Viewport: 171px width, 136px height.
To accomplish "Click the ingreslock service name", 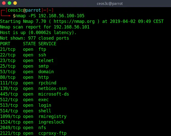I will [x=51, y=122].
